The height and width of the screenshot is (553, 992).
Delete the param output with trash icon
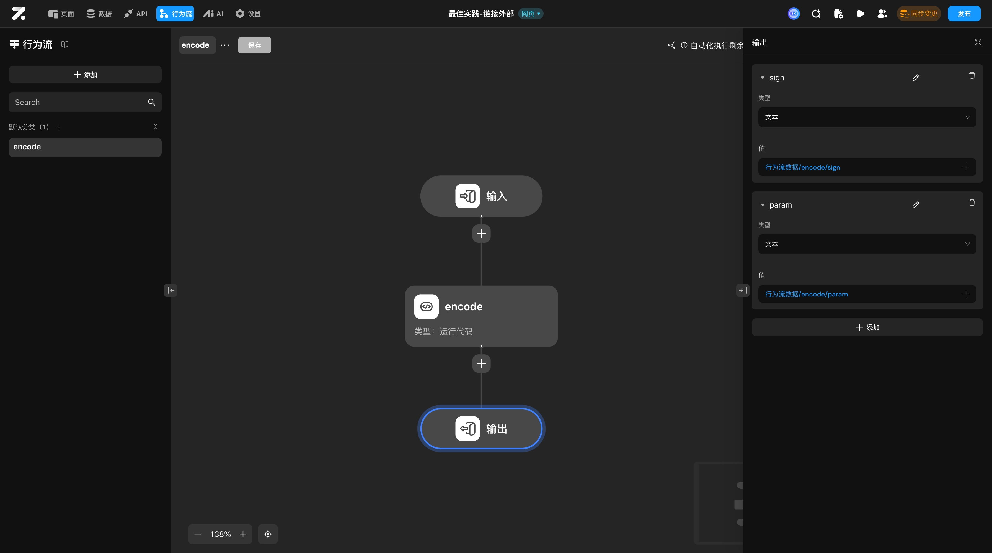pyautogui.click(x=972, y=203)
